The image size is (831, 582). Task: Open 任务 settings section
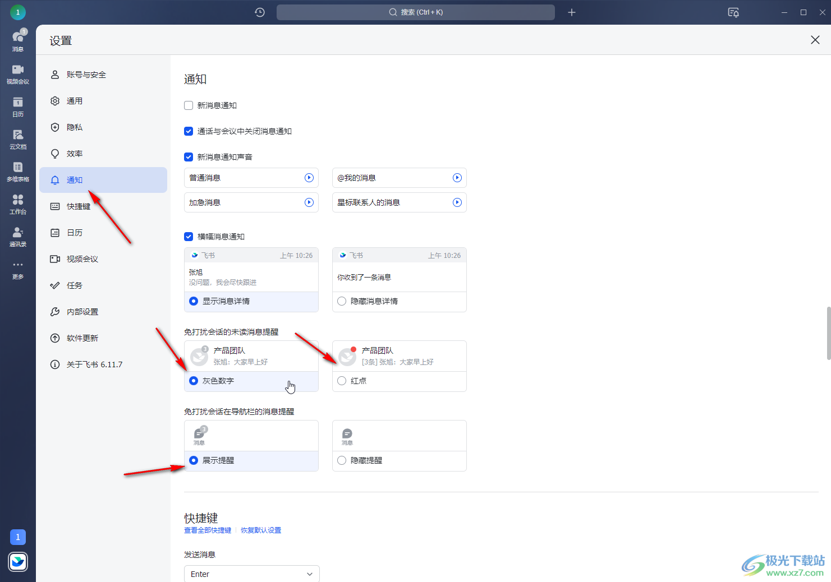click(103, 285)
